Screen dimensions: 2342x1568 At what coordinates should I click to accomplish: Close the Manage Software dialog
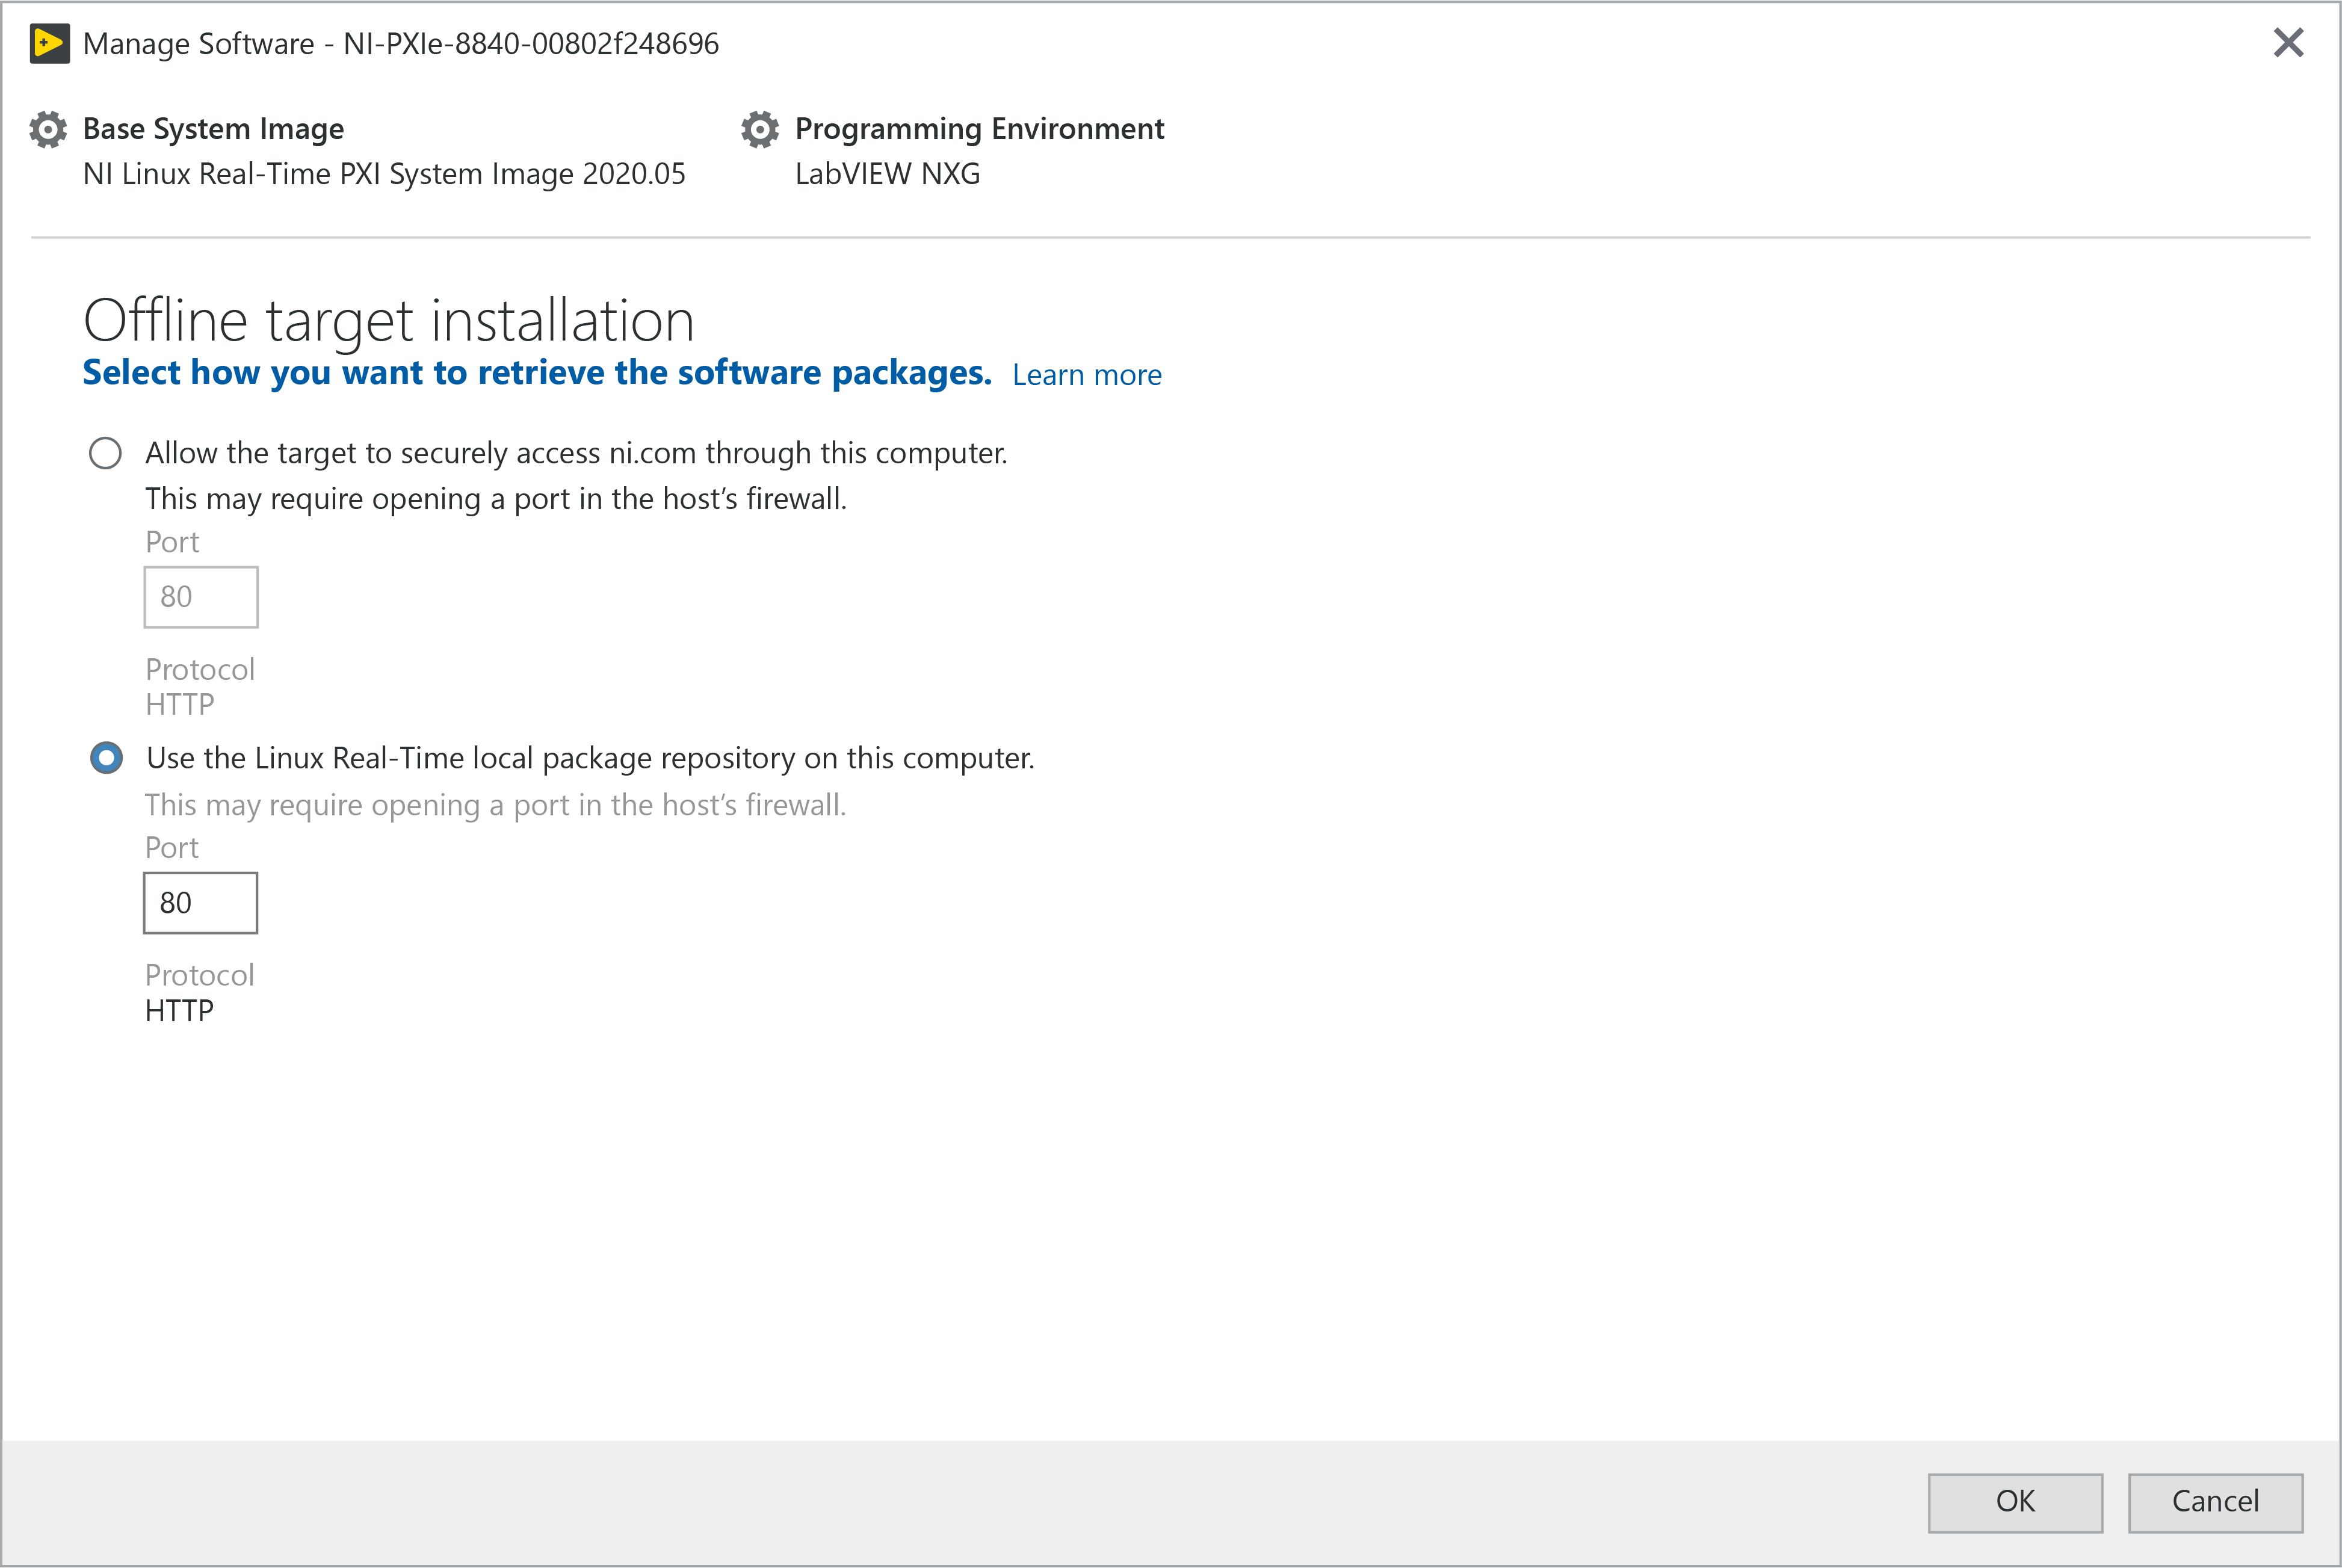2288,43
